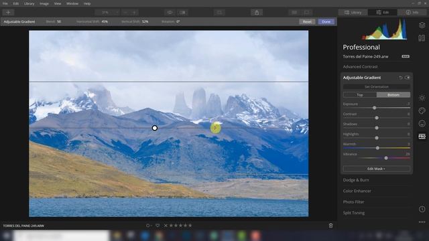The width and height of the screenshot is (429, 241).
Task: Toggle Adjustable Gradient visibility switch
Action: [407, 78]
